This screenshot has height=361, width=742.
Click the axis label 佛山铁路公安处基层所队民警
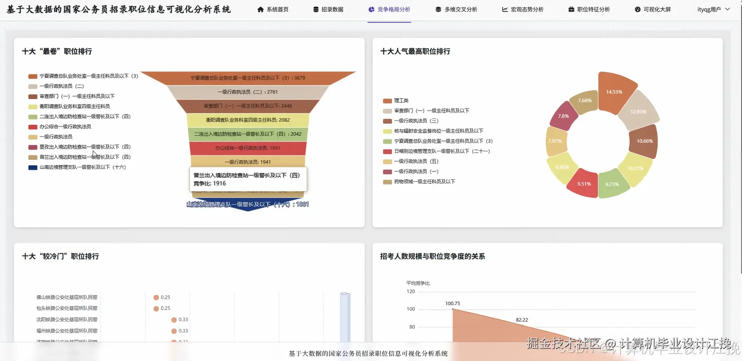[67, 297]
